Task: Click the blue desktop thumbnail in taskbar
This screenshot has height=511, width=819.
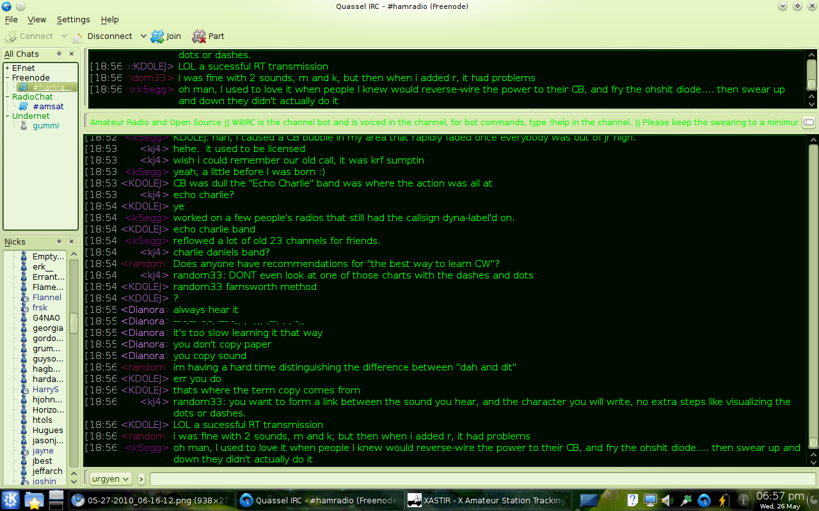Action: 590,500
